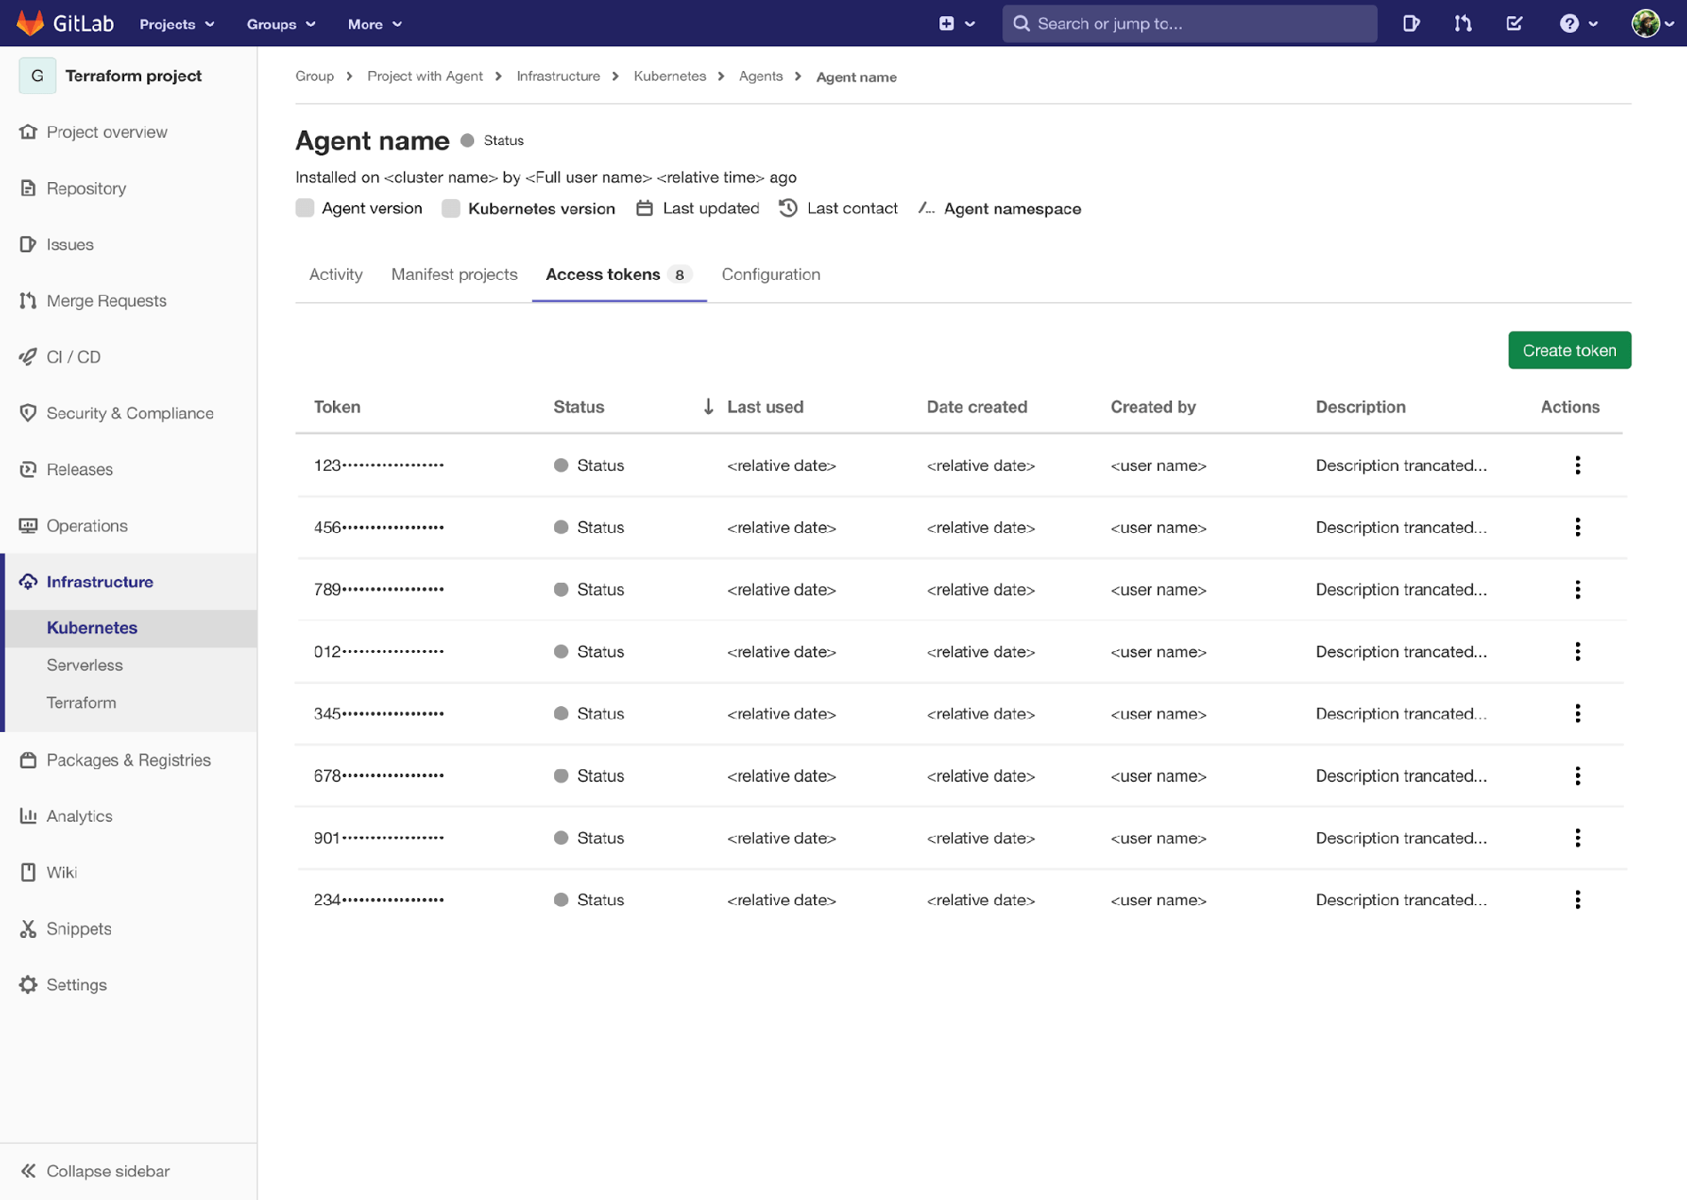Image resolution: width=1687 pixels, height=1200 pixels.
Task: Open the merge requests icon in the top bar
Action: 1462,23
